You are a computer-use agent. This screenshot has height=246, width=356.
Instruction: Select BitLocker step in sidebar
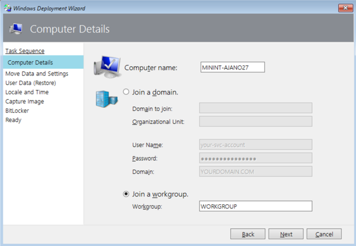tap(17, 111)
